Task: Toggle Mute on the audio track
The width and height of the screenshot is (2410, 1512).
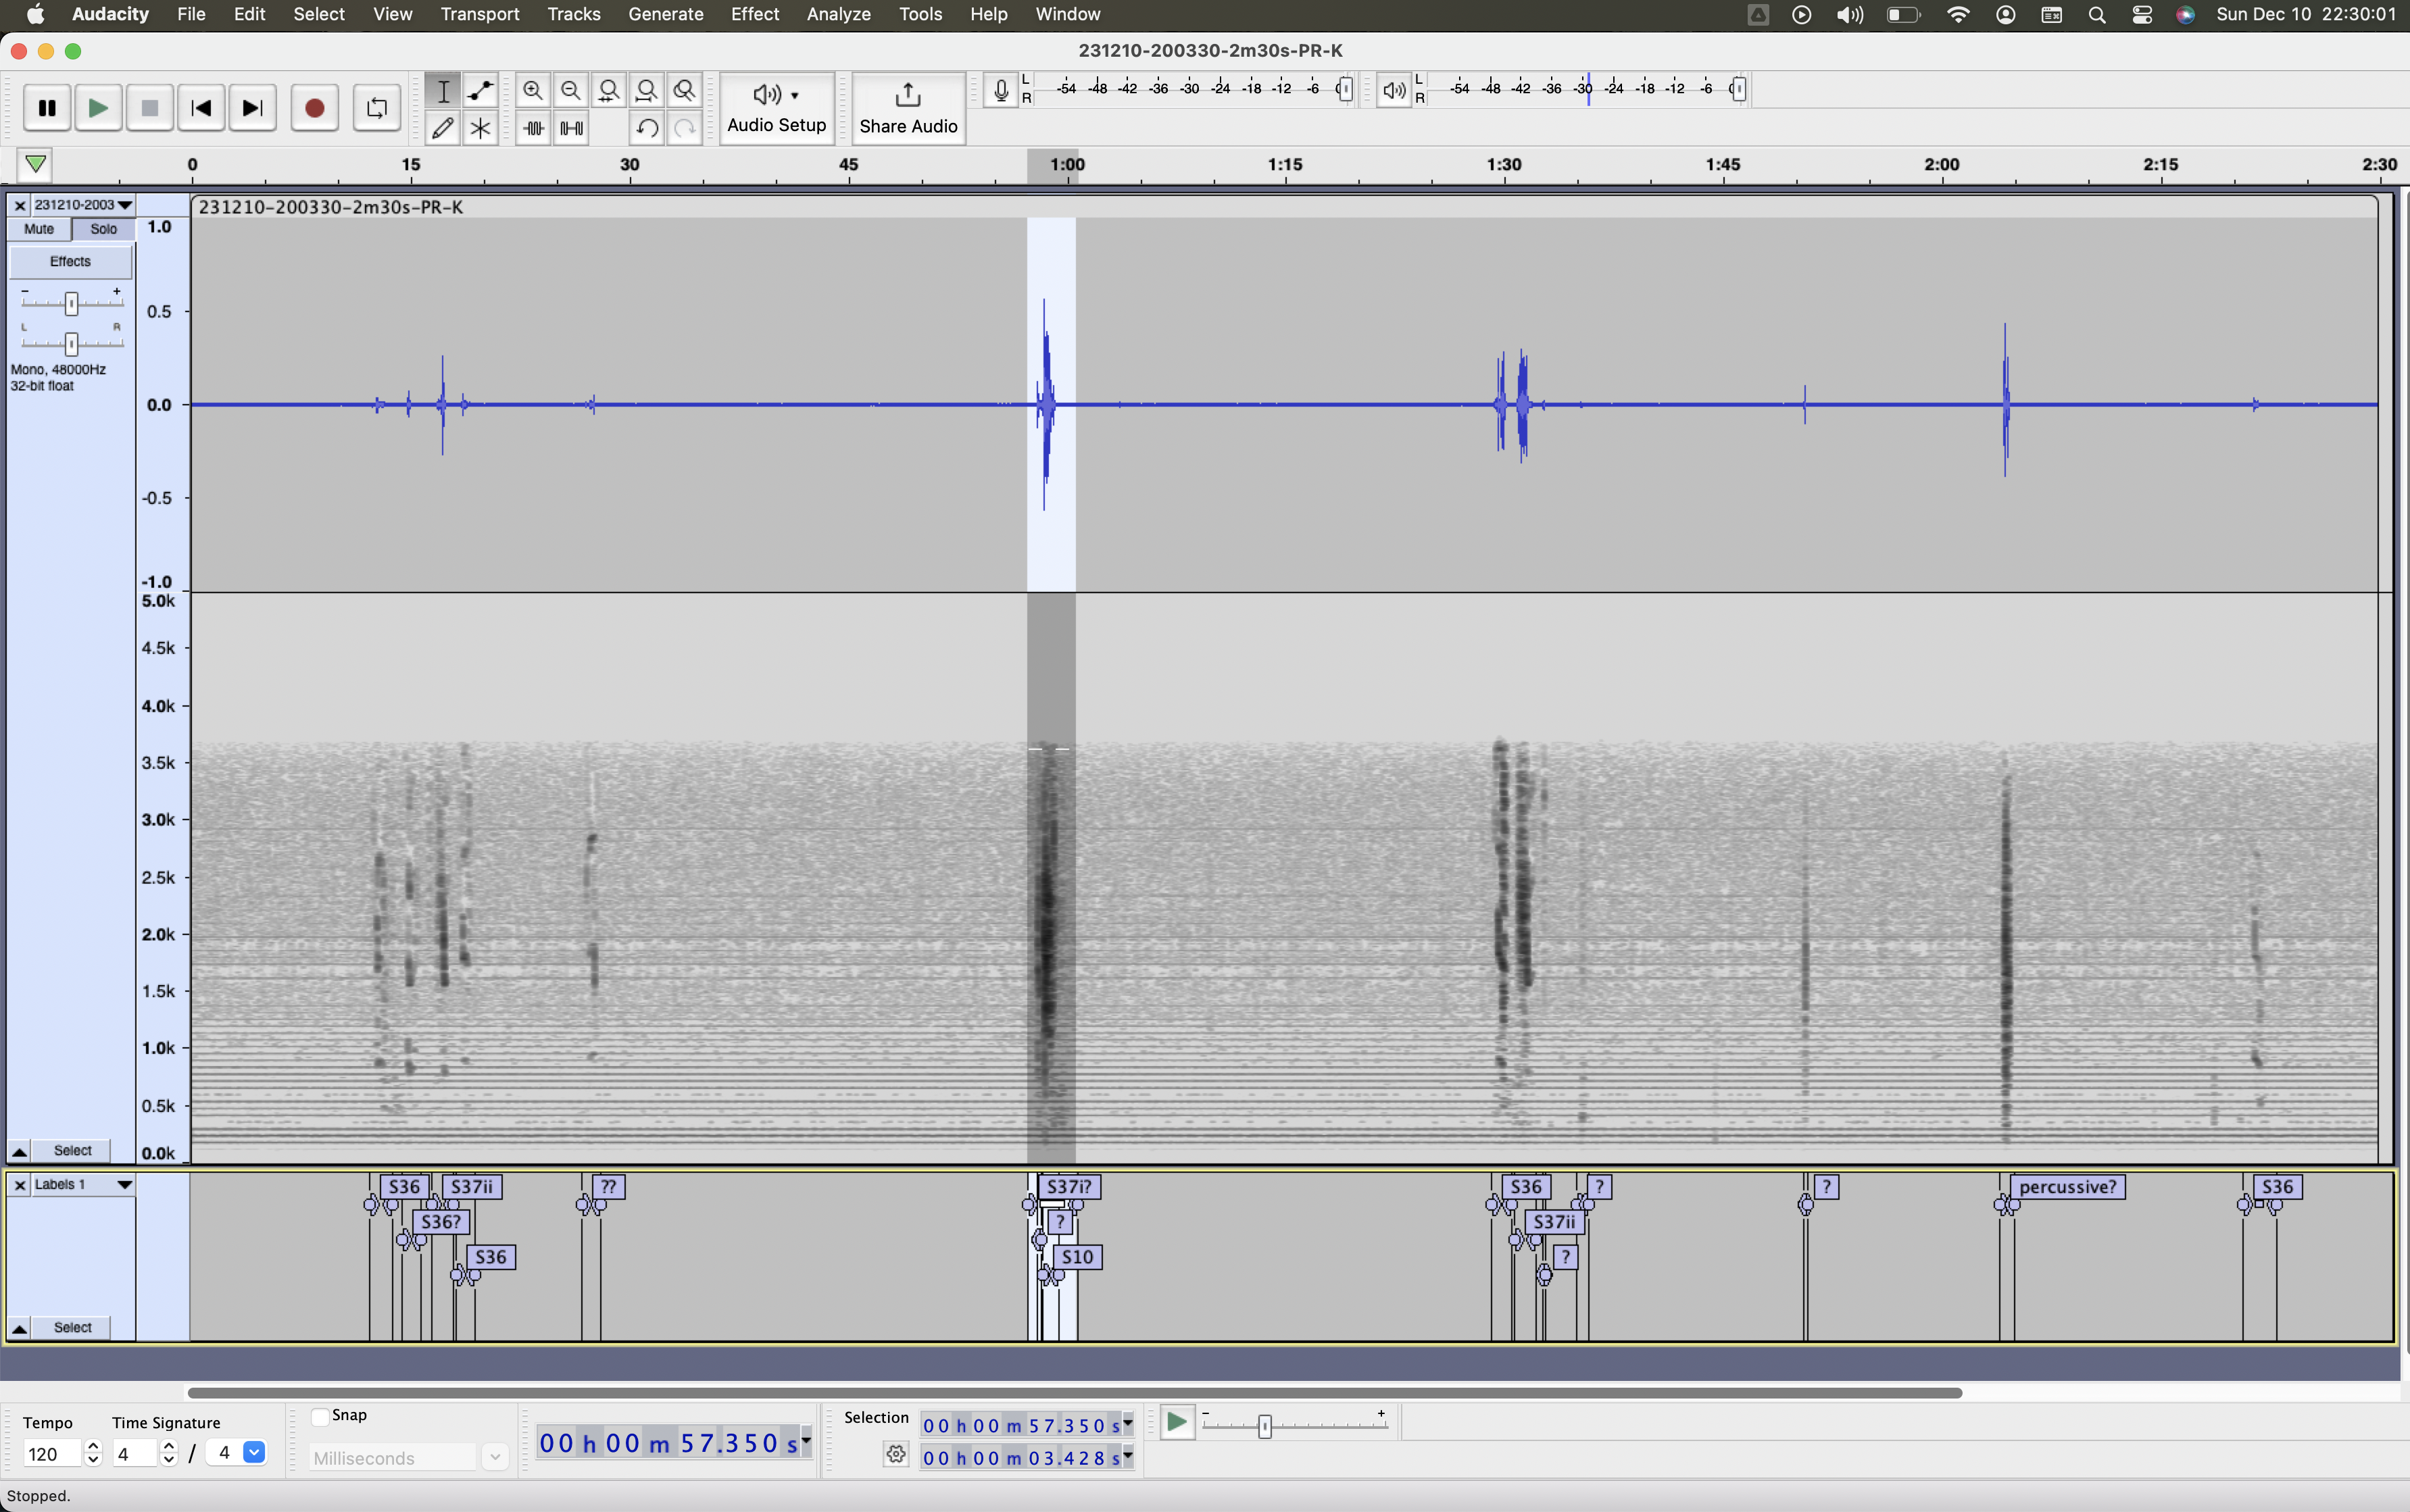Action: [39, 229]
